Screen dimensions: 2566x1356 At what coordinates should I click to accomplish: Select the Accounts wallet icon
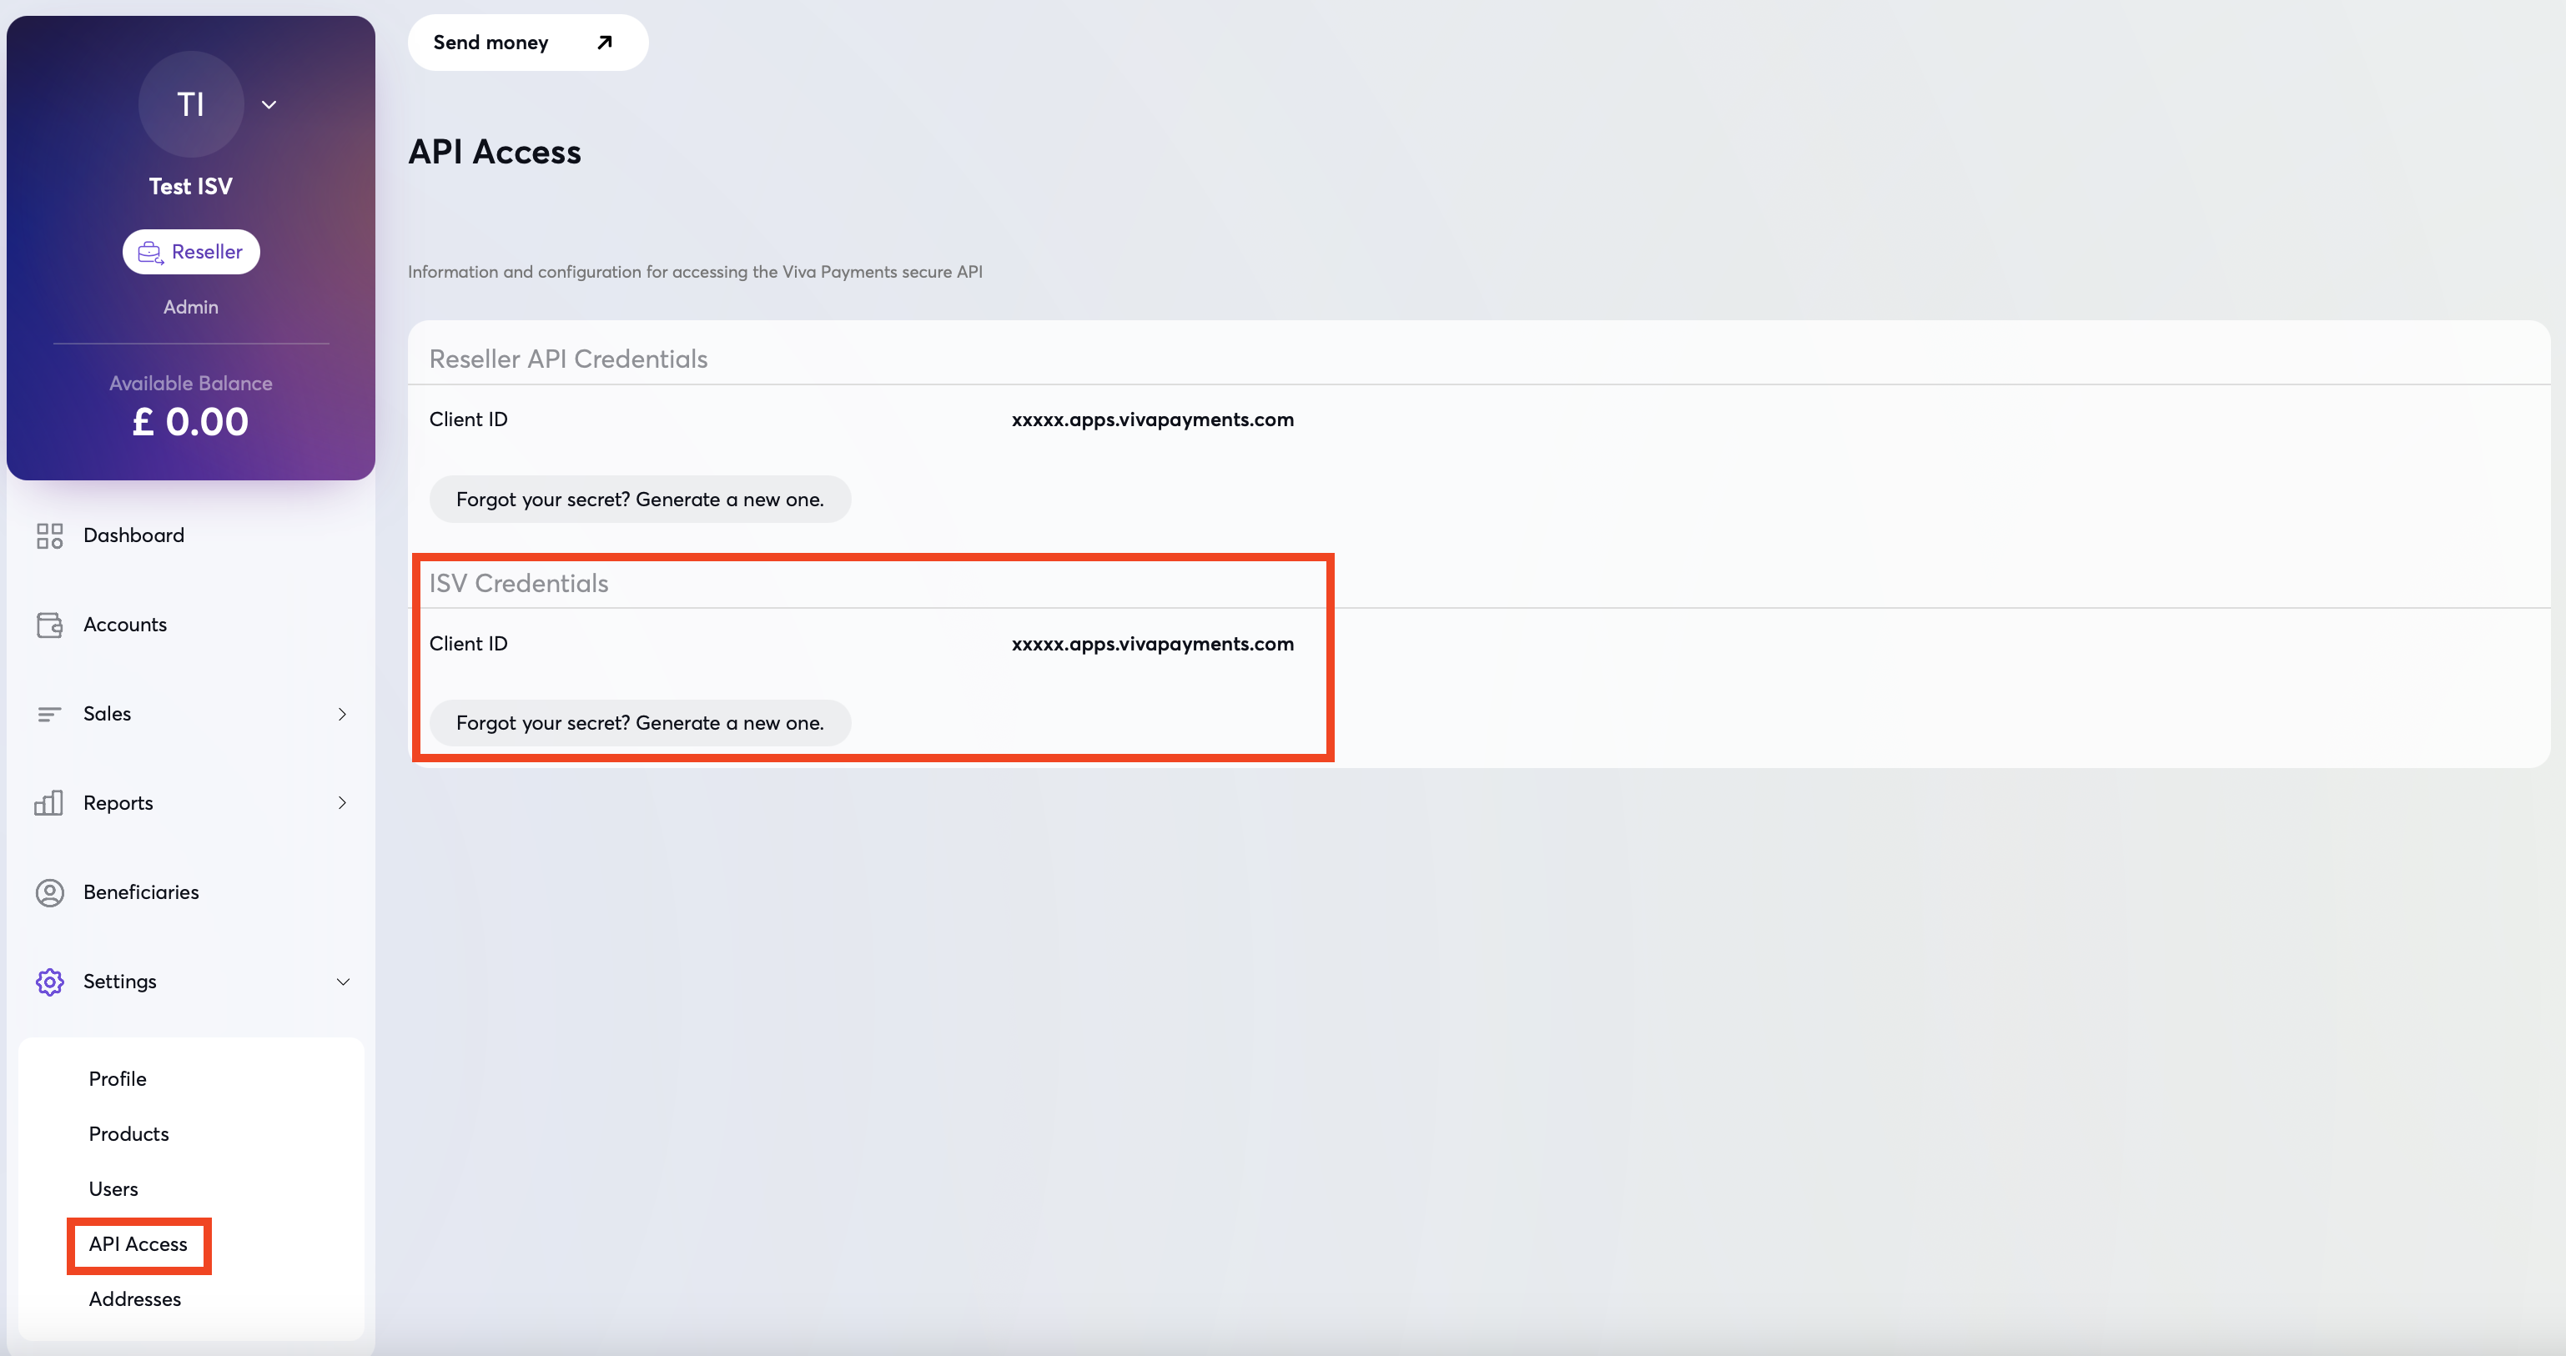[x=50, y=625]
